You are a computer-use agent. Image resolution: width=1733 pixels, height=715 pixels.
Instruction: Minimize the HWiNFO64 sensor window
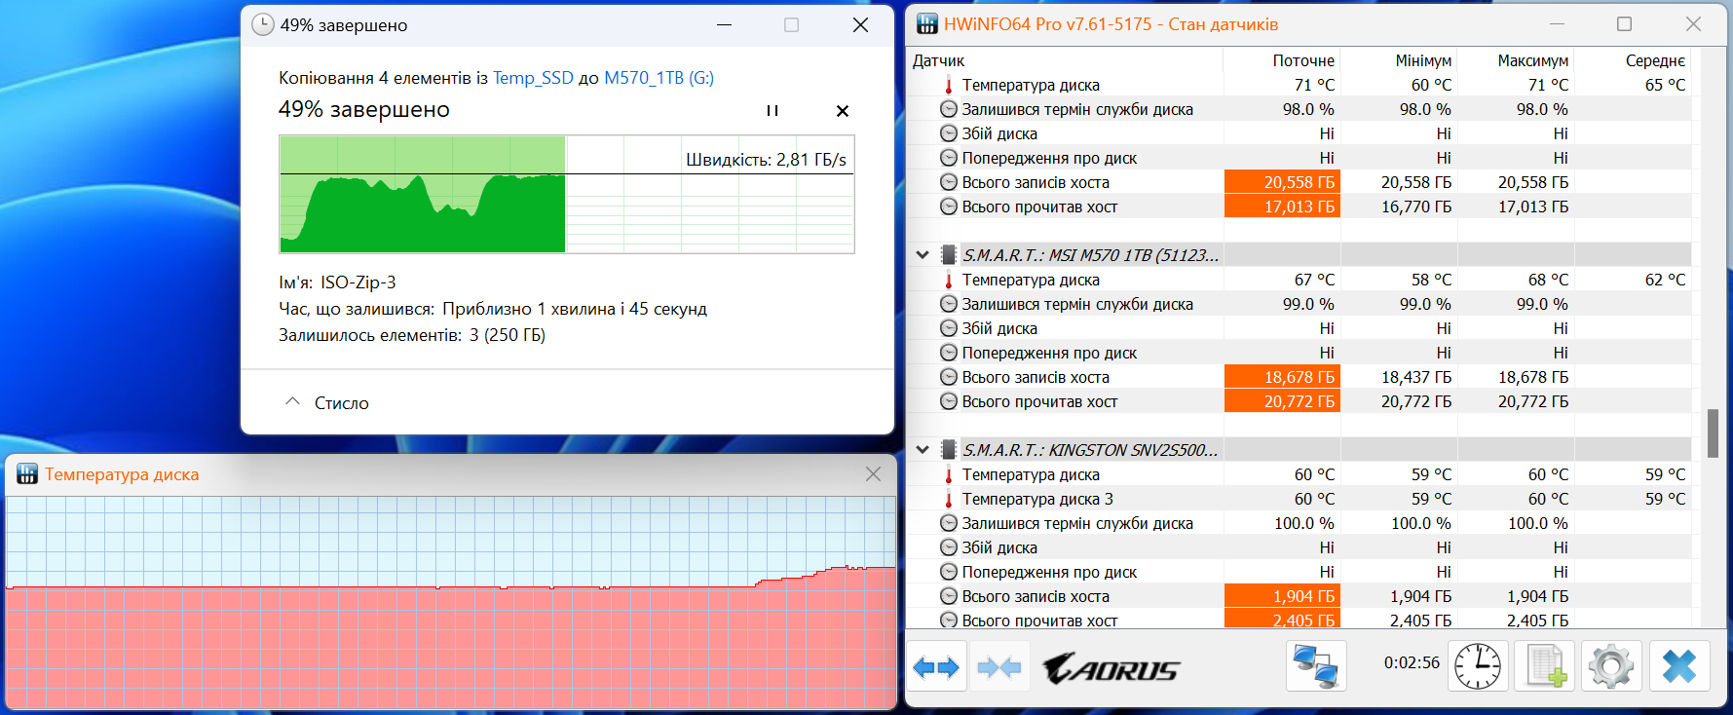pos(1557,24)
